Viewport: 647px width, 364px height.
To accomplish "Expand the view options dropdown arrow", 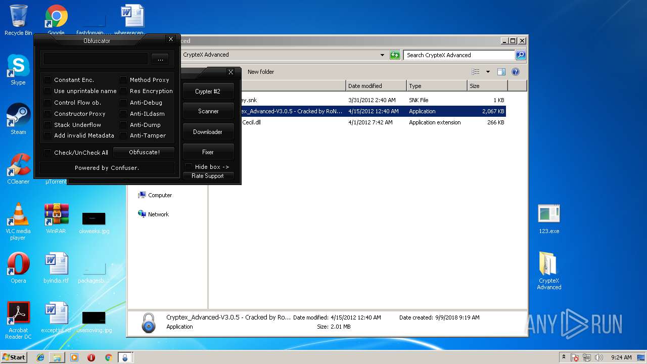I will pyautogui.click(x=488, y=72).
